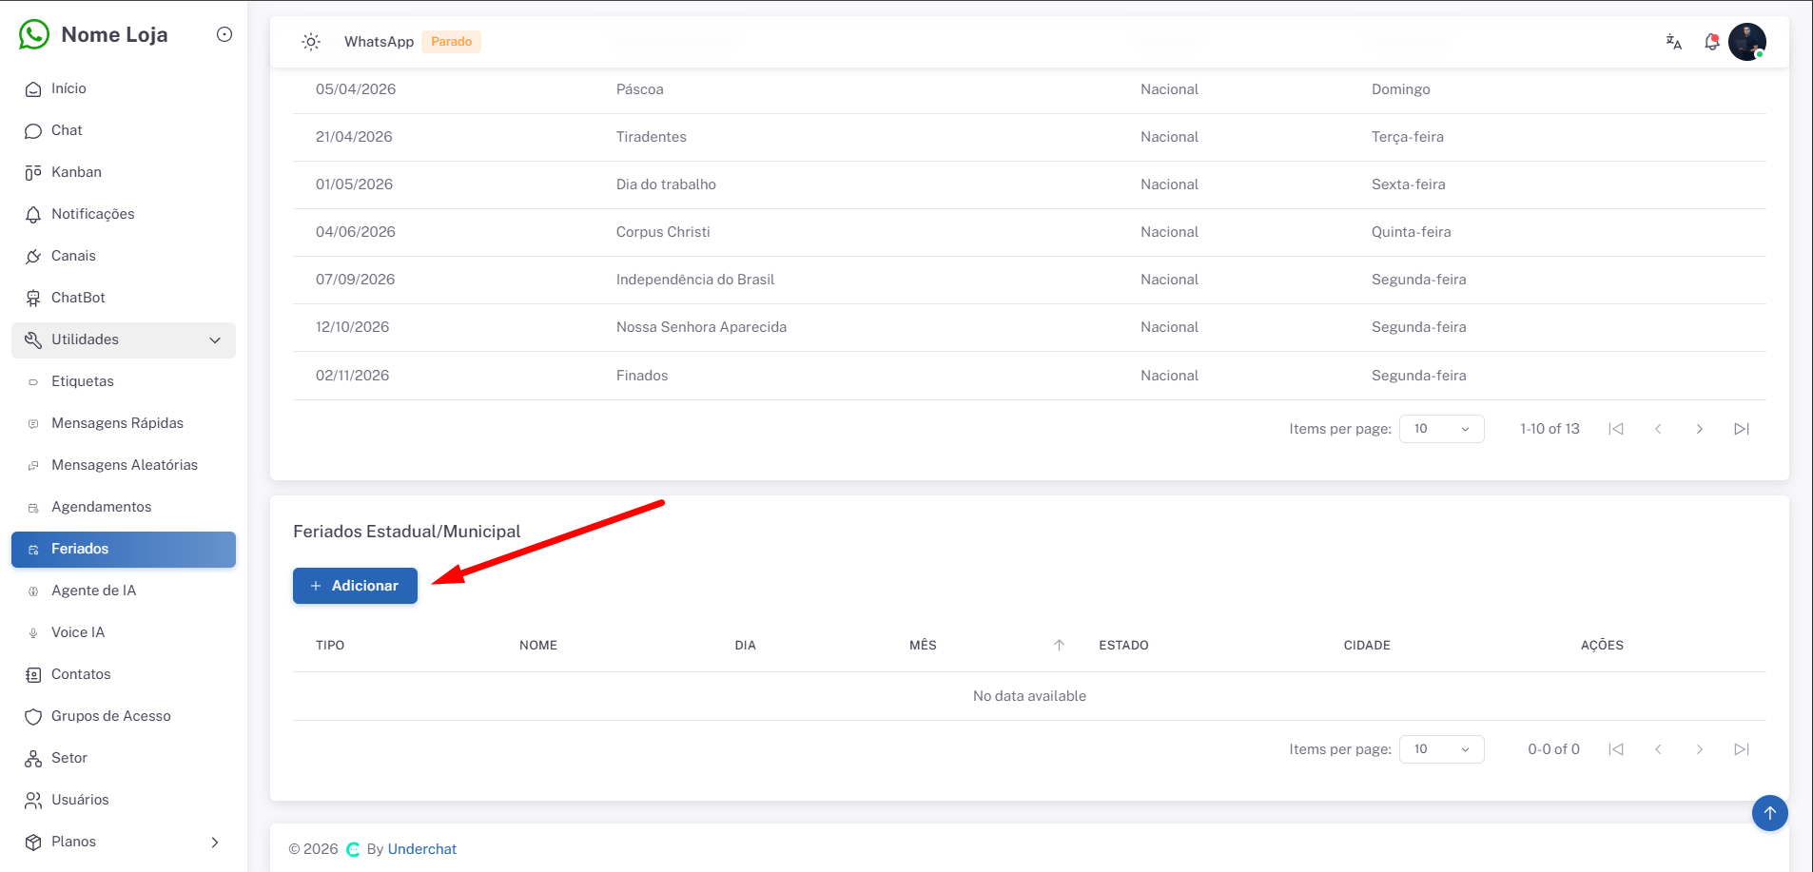Select the Nossa Senhora Aparecida cell
The width and height of the screenshot is (1813, 872).
coord(701,327)
